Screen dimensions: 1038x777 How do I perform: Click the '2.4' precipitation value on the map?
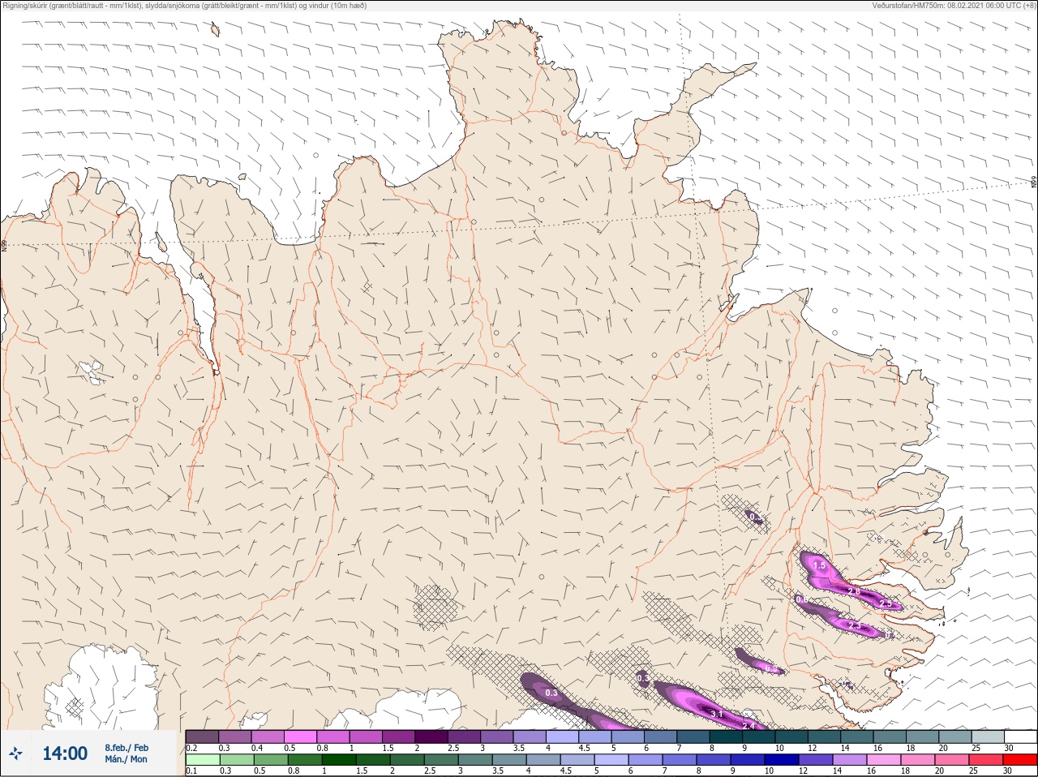pos(749,725)
